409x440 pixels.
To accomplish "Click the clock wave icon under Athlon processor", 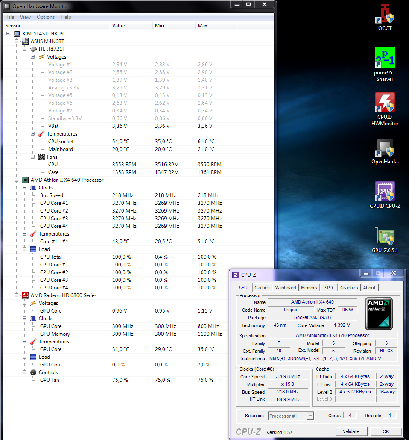I will coord(33,188).
